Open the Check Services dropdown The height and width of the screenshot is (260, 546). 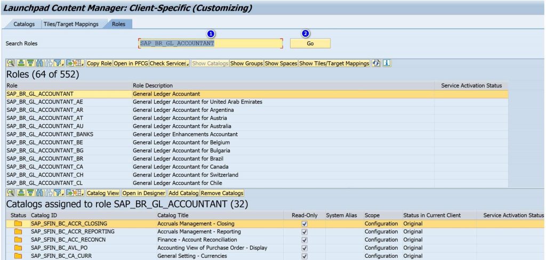pos(169,63)
